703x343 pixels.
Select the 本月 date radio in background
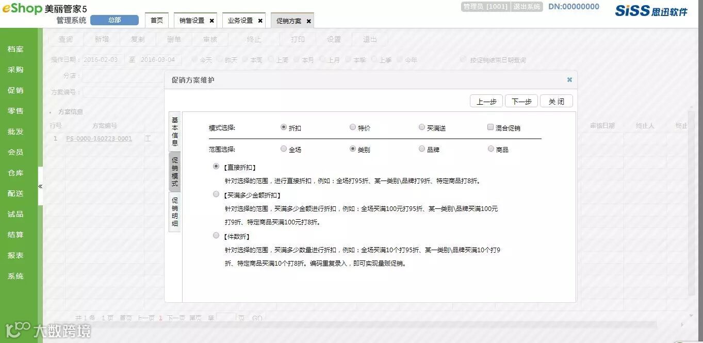point(297,60)
